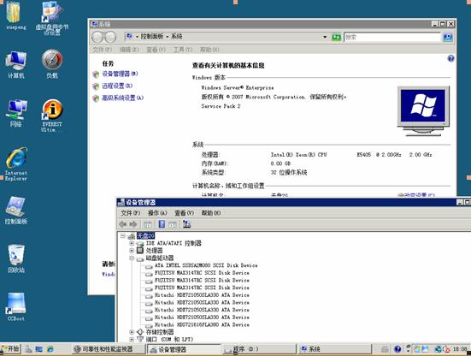Open 工具 menu in 系统 window
This screenshot has width=471, height=356.
183,50
